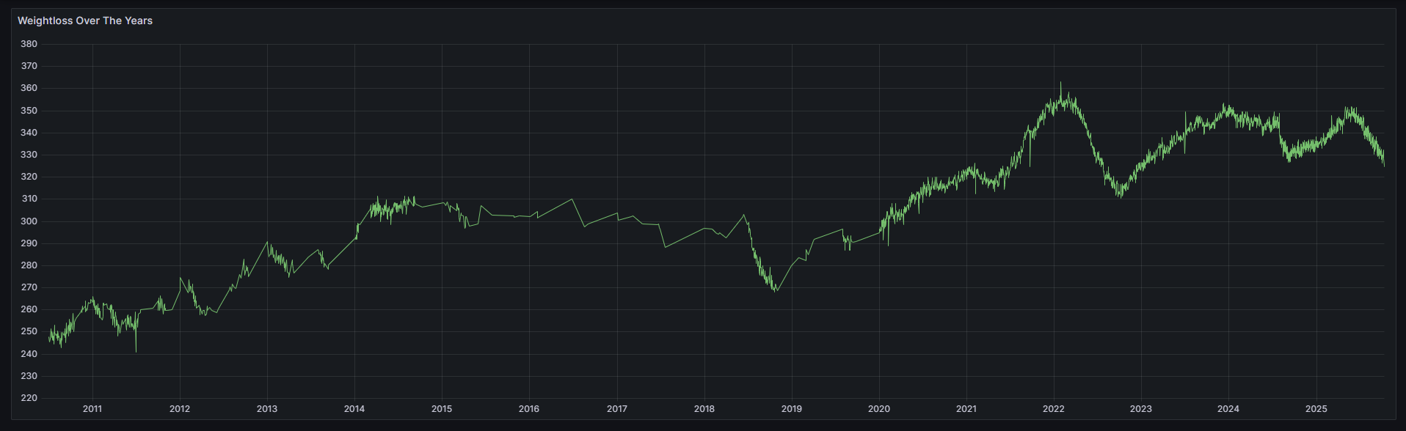Click the 2019 x-axis year label
1406x431 pixels.
(x=792, y=409)
